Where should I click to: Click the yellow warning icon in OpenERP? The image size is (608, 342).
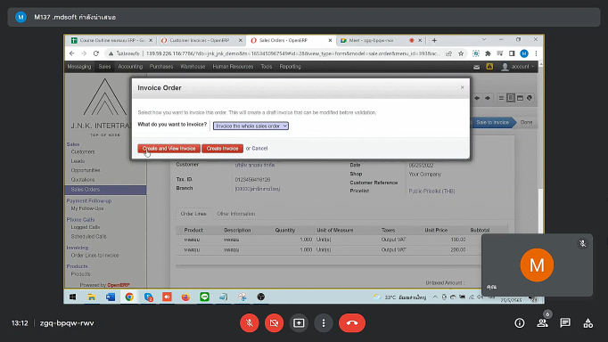(x=489, y=67)
